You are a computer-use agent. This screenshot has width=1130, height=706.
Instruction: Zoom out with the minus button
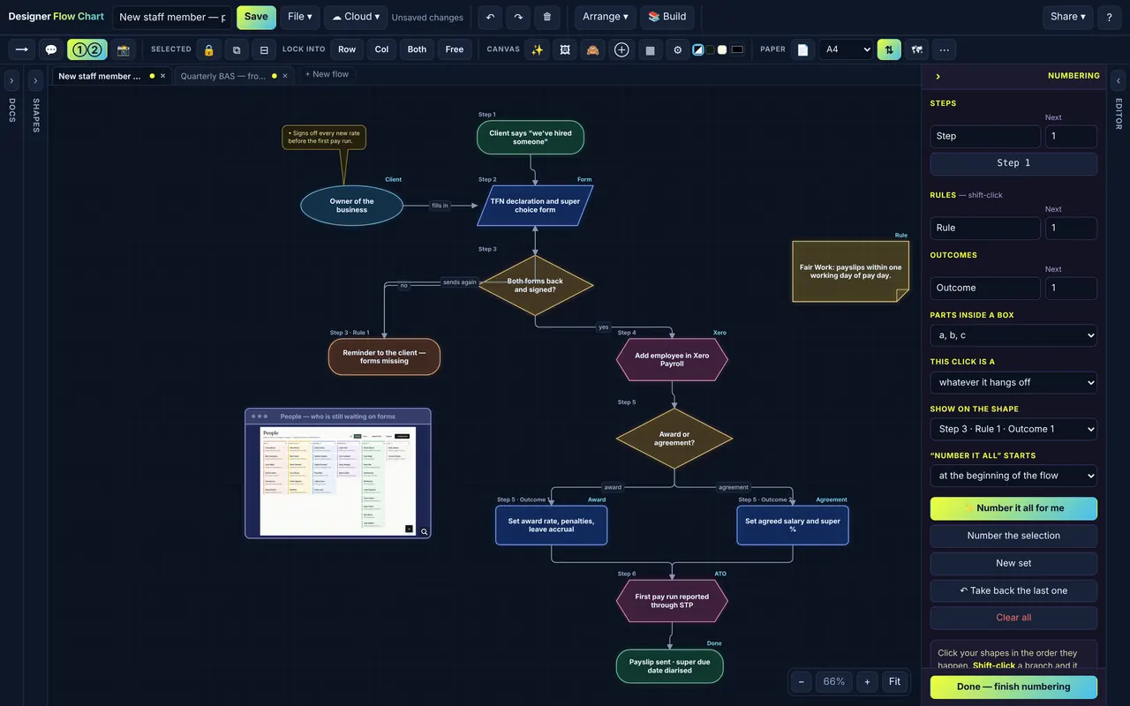tap(801, 681)
